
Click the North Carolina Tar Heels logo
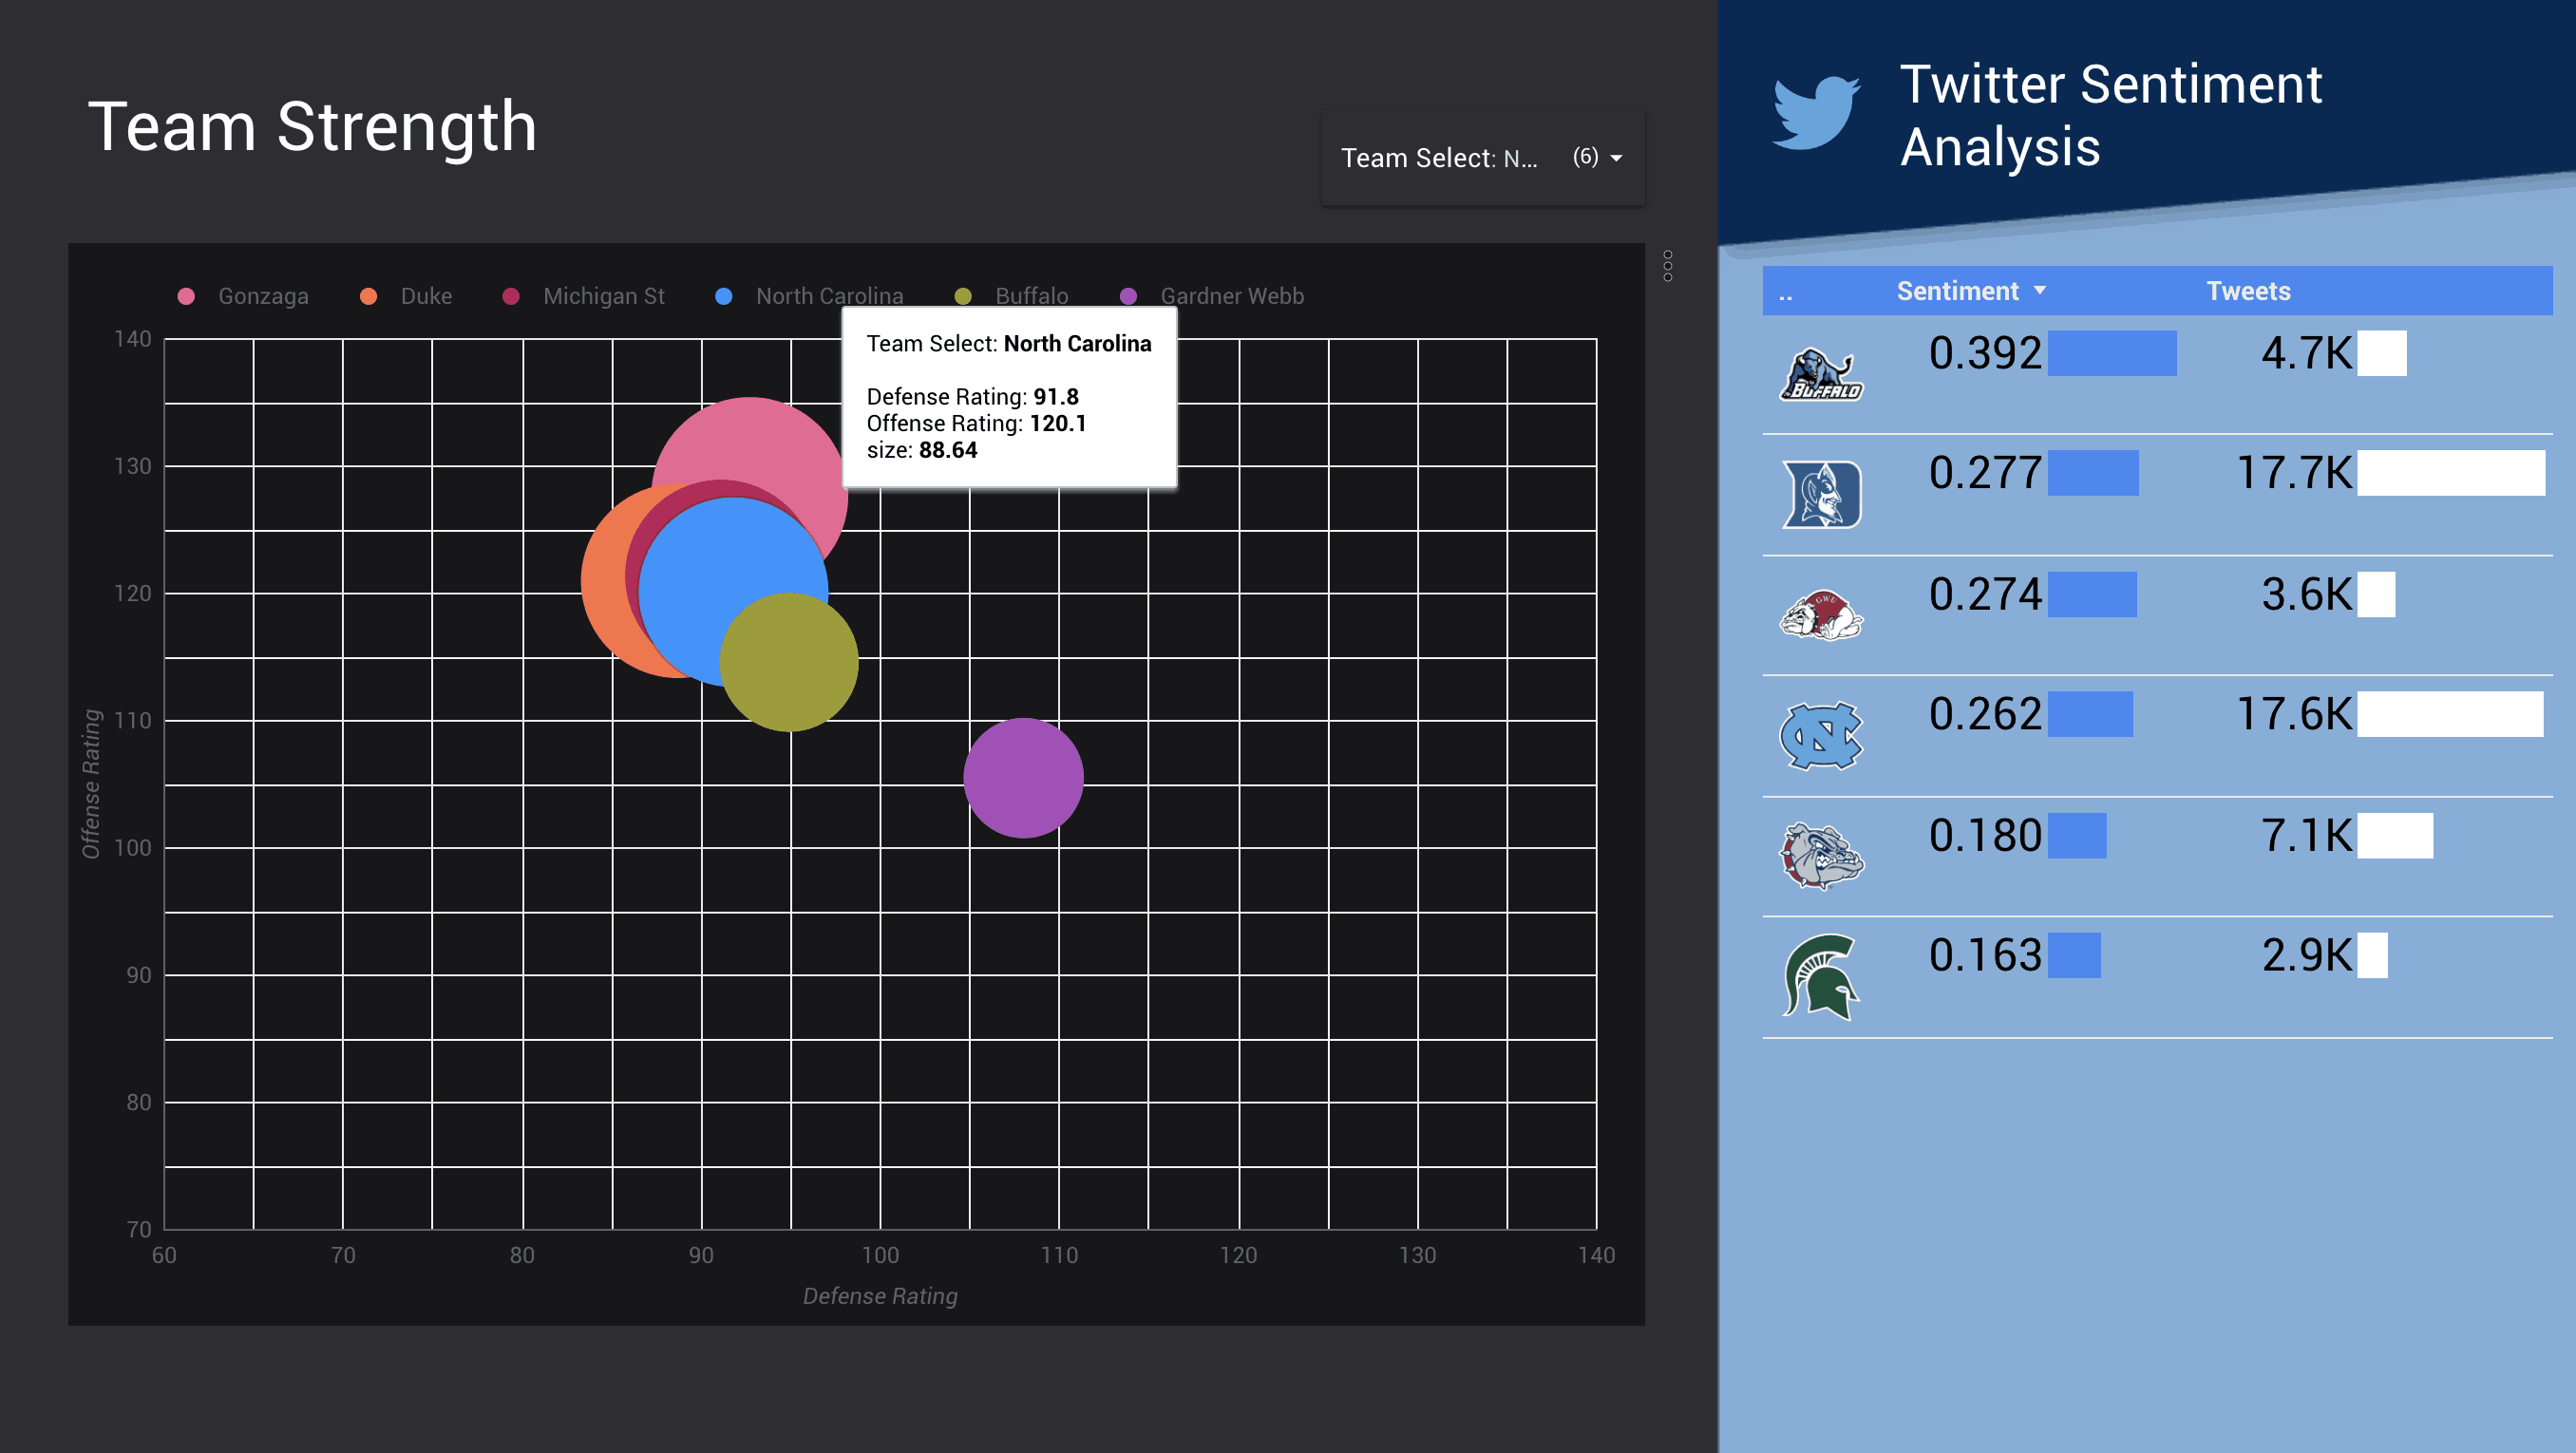coord(1821,736)
